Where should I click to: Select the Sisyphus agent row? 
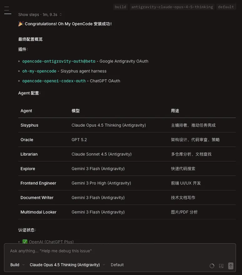(29, 125)
